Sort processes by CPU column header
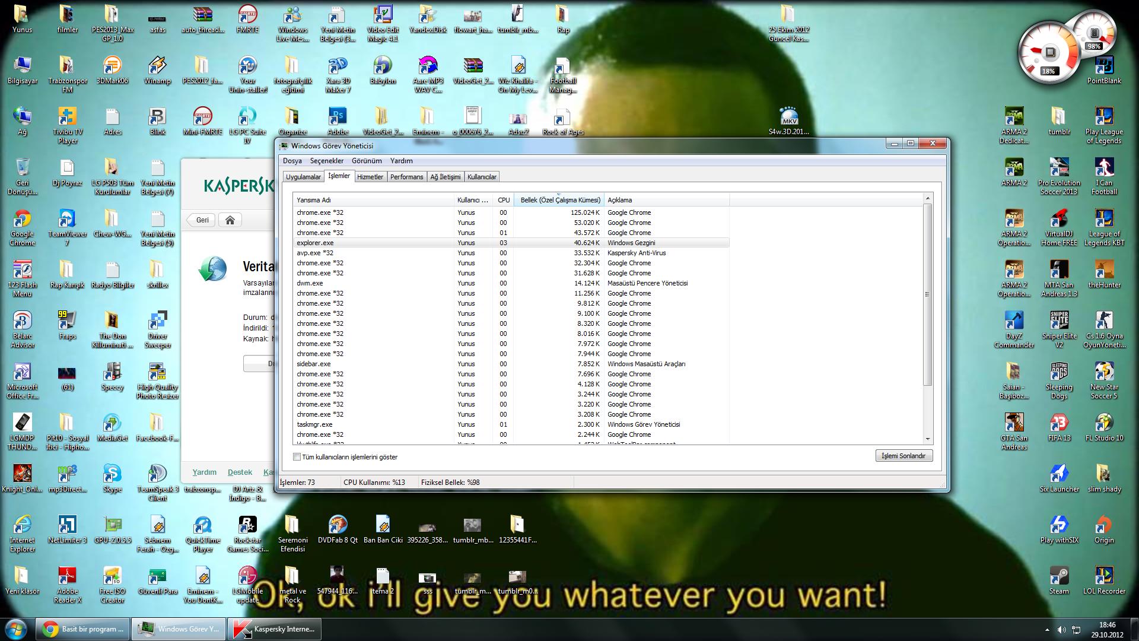The width and height of the screenshot is (1139, 641). tap(504, 200)
